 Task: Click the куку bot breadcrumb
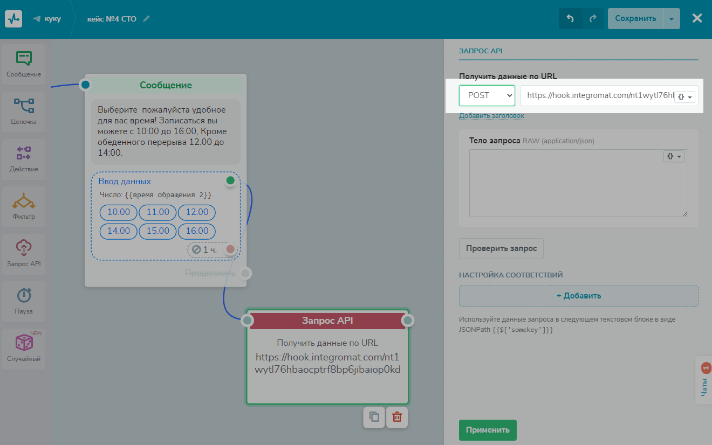[53, 19]
